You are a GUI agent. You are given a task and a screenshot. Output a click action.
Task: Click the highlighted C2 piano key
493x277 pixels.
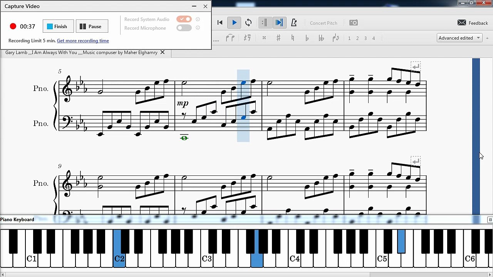tap(119, 259)
